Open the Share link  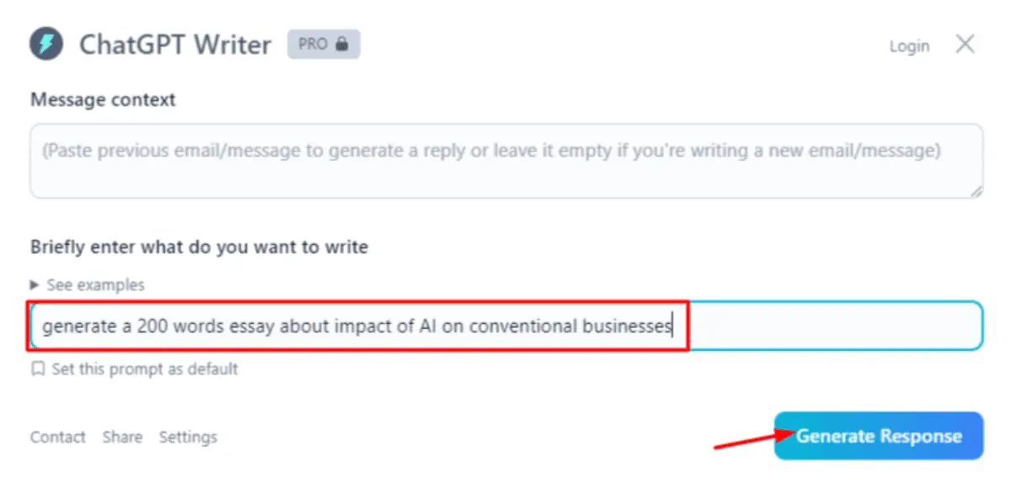pos(122,437)
